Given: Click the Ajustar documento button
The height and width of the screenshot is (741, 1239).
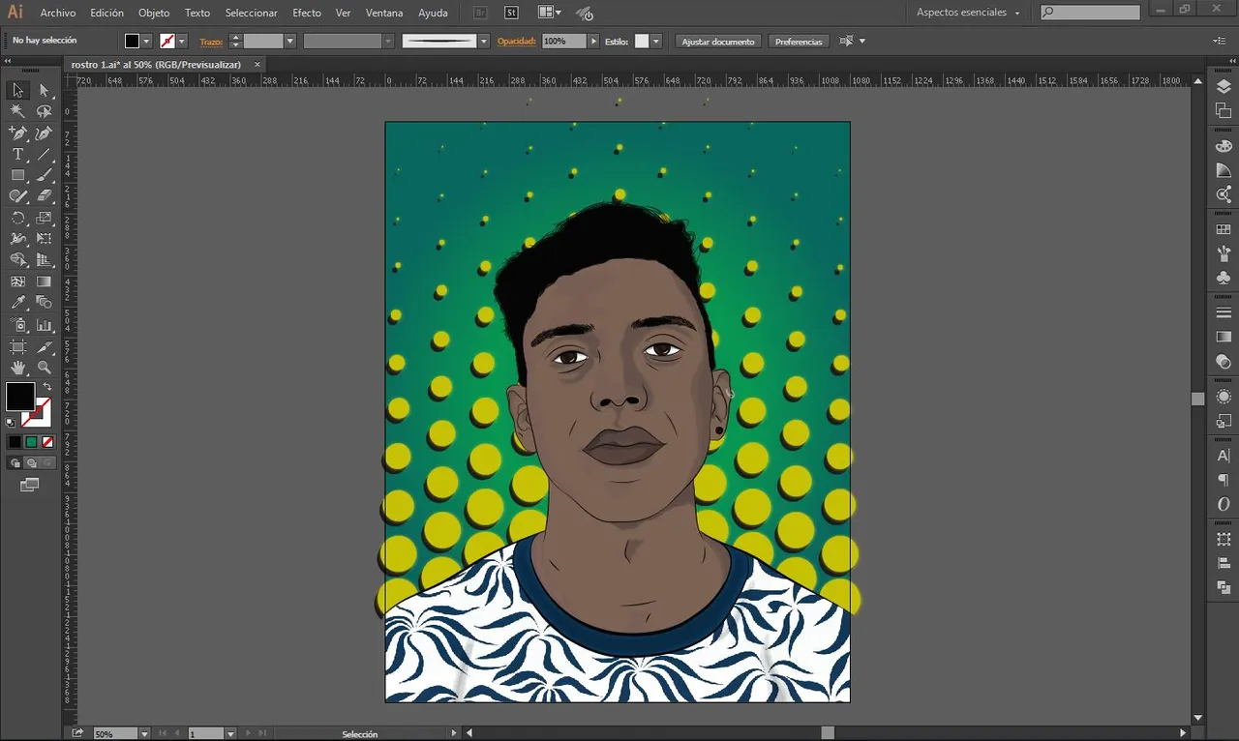Looking at the screenshot, I should 718,42.
